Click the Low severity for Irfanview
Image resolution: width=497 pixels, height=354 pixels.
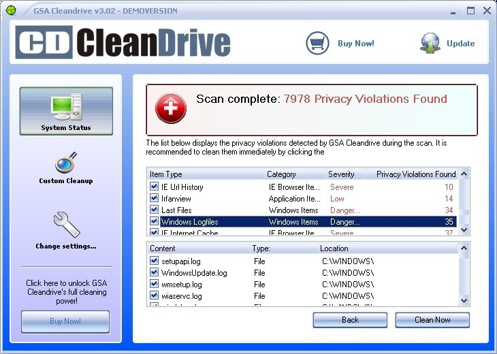(337, 199)
